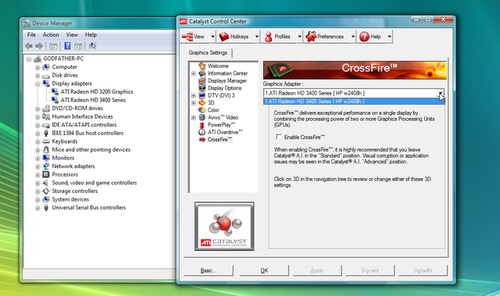500x296 pixels.
Task: Click the Basic... button
Action: point(209,270)
